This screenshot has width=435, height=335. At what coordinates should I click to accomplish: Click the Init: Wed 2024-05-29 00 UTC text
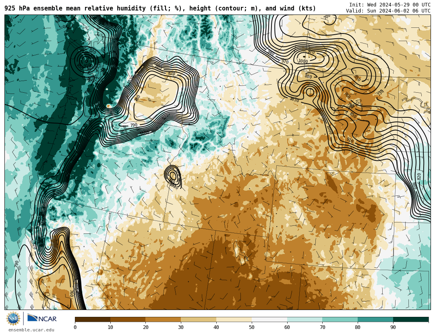(x=390, y=5)
